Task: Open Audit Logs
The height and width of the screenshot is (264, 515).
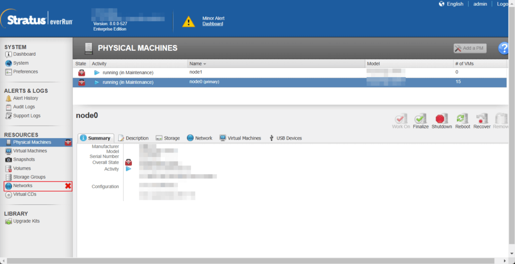Action: click(x=20, y=106)
